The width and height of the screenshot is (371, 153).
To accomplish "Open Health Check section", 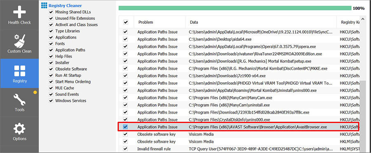I will (19, 15).
